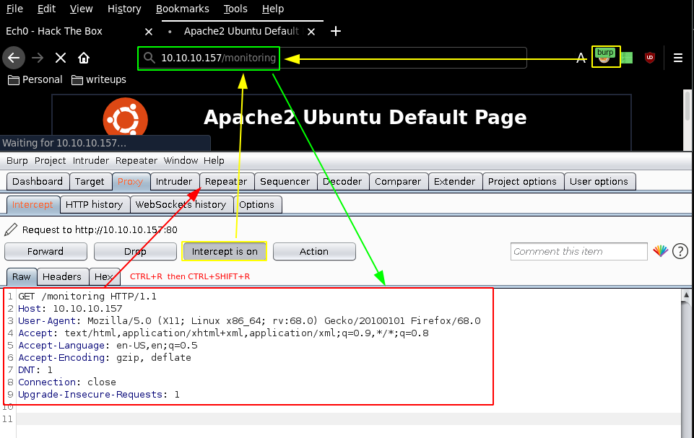Viewport: 694px width, 438px height.
Task: Open Firefox History menu
Action: point(124,9)
